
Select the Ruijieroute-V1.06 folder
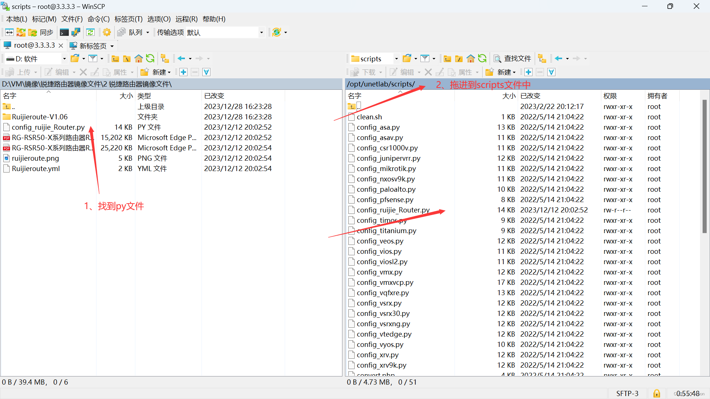(x=40, y=117)
